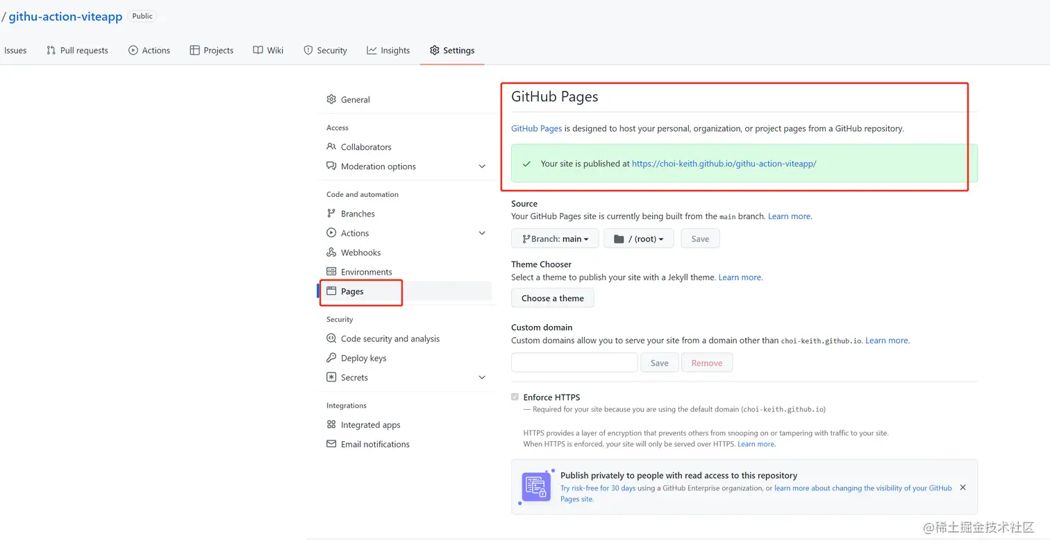Click the General gear icon in sidebar
The width and height of the screenshot is (1050, 550).
[331, 99]
